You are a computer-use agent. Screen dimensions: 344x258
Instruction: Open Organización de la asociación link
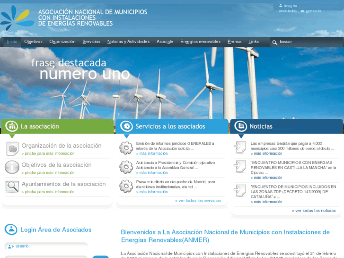point(62,146)
